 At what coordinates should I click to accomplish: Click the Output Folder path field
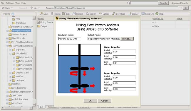[104, 39]
